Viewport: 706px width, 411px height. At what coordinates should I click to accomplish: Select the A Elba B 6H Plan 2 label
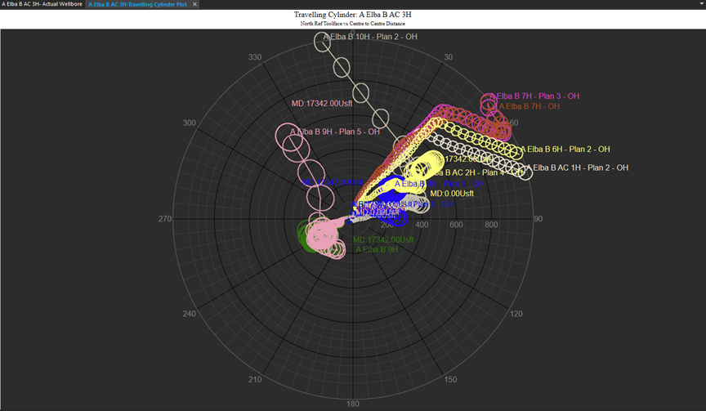point(565,150)
